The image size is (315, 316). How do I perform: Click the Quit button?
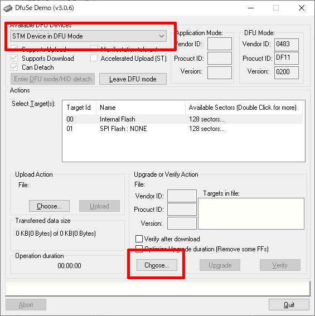(289, 304)
